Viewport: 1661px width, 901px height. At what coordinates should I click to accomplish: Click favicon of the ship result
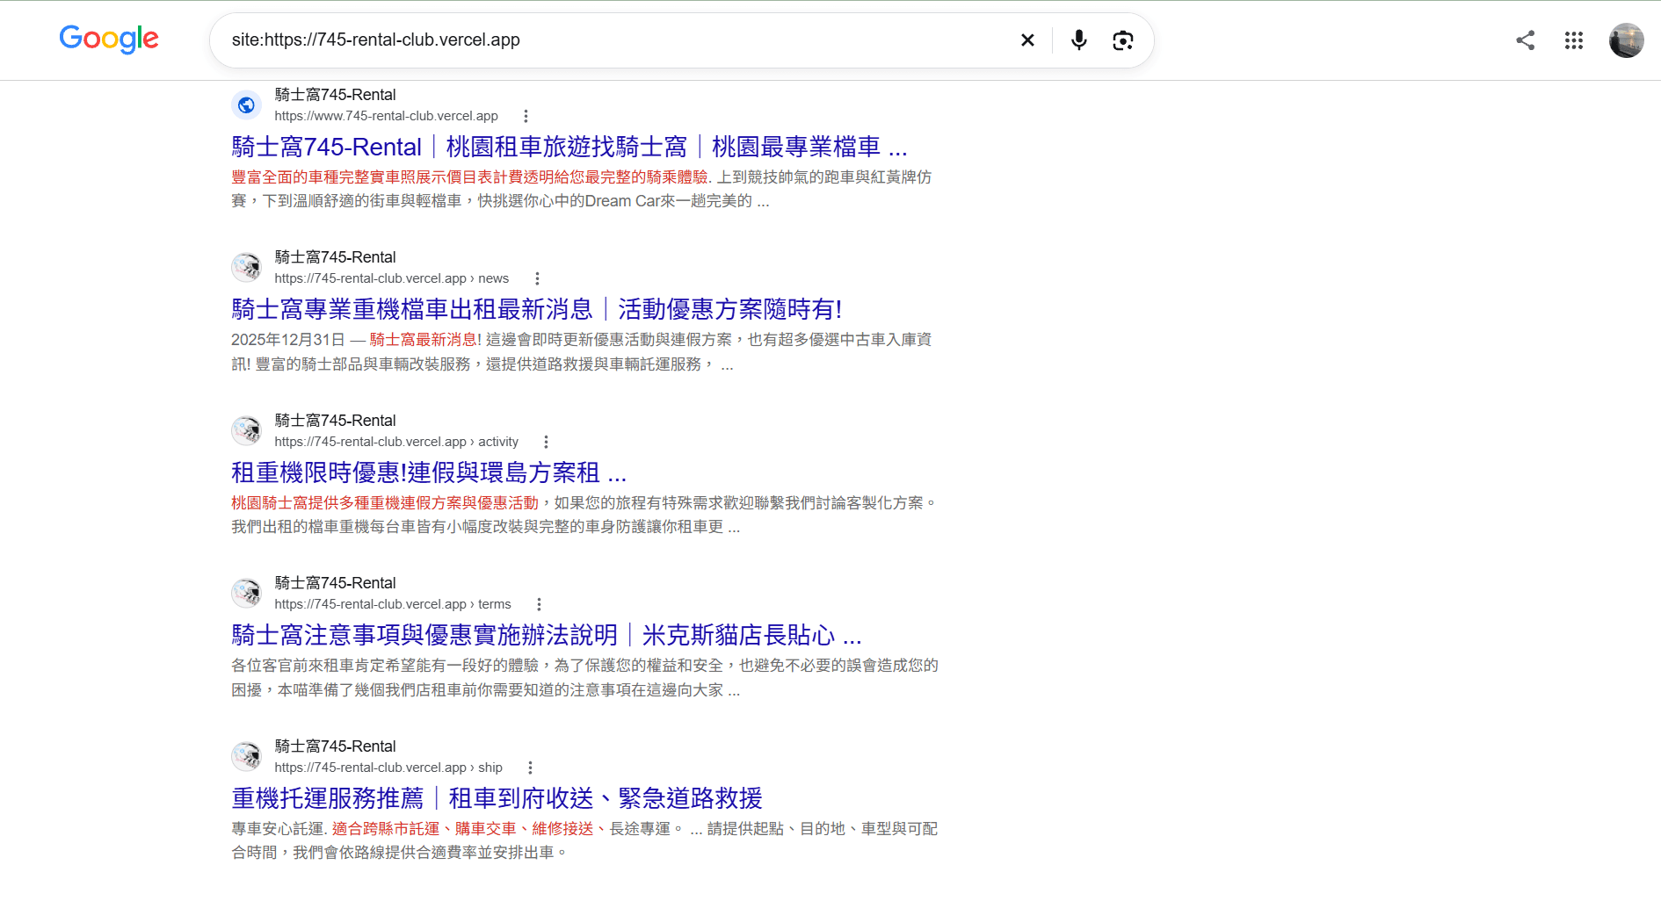pyautogui.click(x=247, y=757)
